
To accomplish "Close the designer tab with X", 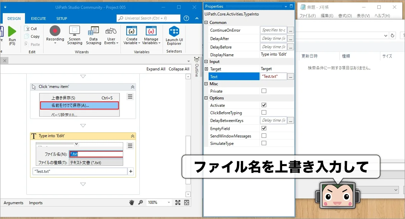I will point(4,61).
